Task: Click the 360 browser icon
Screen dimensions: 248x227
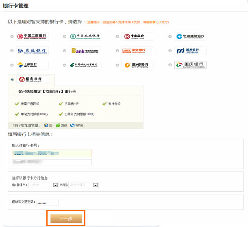Action: pos(58,125)
